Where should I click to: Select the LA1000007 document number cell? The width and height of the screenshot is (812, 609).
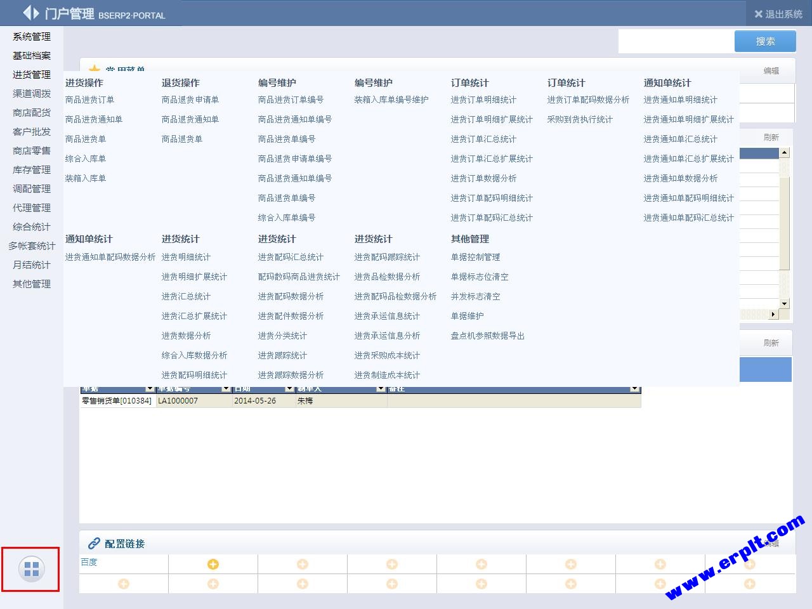click(x=194, y=401)
